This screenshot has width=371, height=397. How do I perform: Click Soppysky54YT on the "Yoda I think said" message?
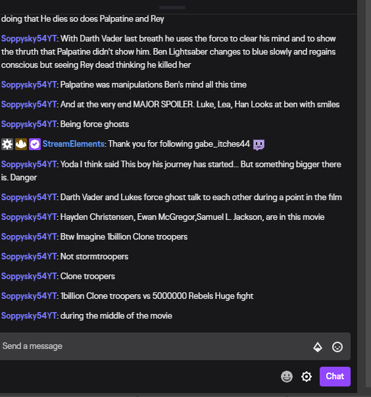coord(29,165)
